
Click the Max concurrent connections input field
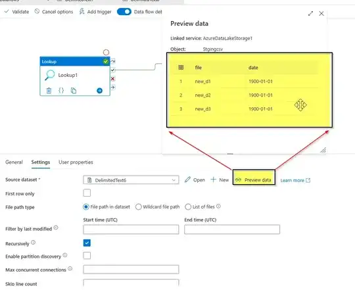tap(131, 270)
